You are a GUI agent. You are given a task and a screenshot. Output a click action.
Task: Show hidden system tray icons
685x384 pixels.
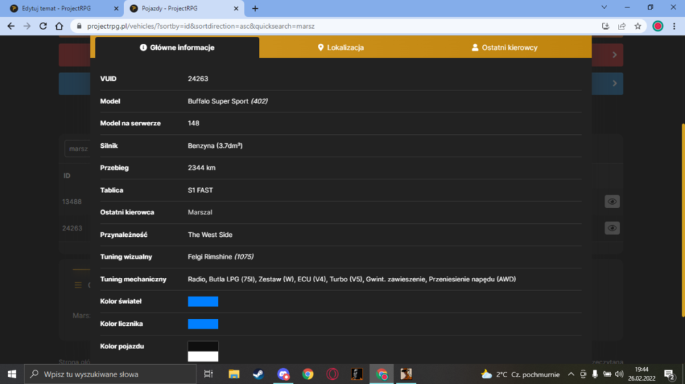[571, 374]
